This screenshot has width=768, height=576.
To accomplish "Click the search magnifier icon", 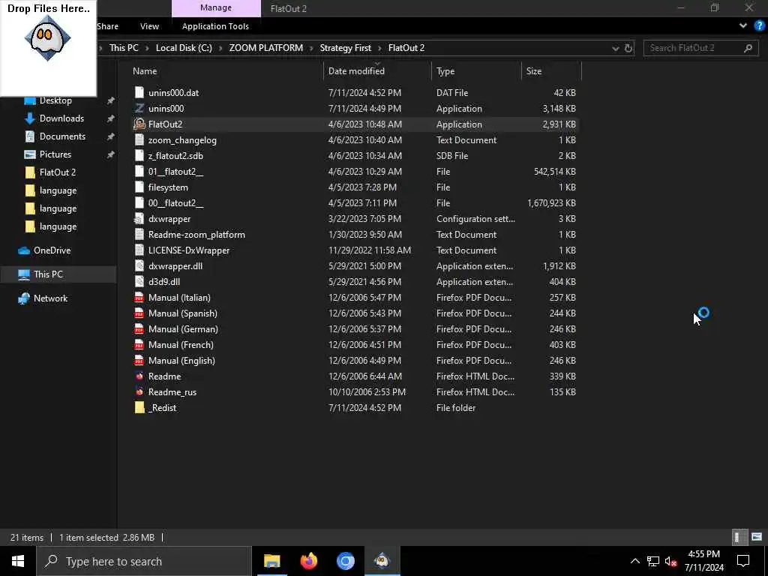I will click(748, 48).
